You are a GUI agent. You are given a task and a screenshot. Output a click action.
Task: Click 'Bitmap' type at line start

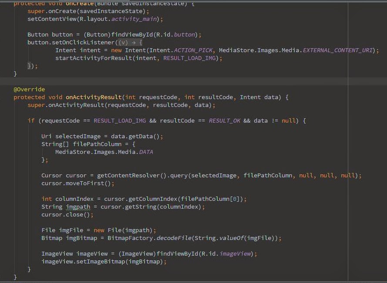pos(52,238)
